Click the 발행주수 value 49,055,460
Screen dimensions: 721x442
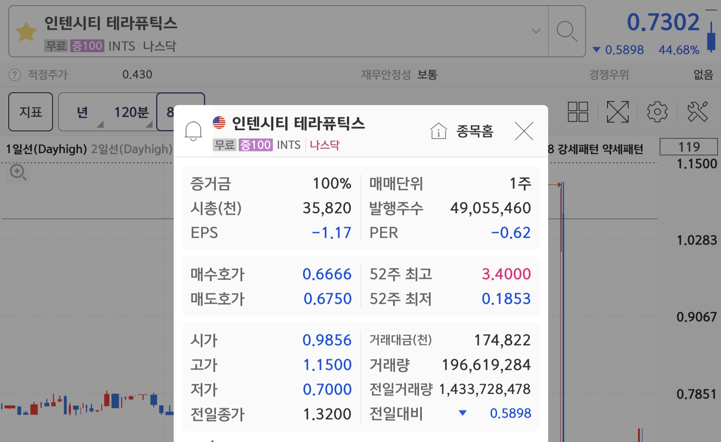pos(491,208)
